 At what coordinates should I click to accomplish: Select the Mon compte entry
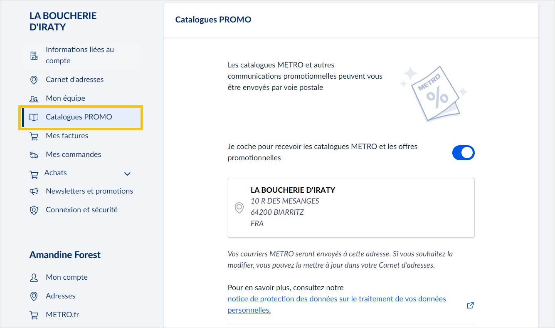pyautogui.click(x=67, y=277)
